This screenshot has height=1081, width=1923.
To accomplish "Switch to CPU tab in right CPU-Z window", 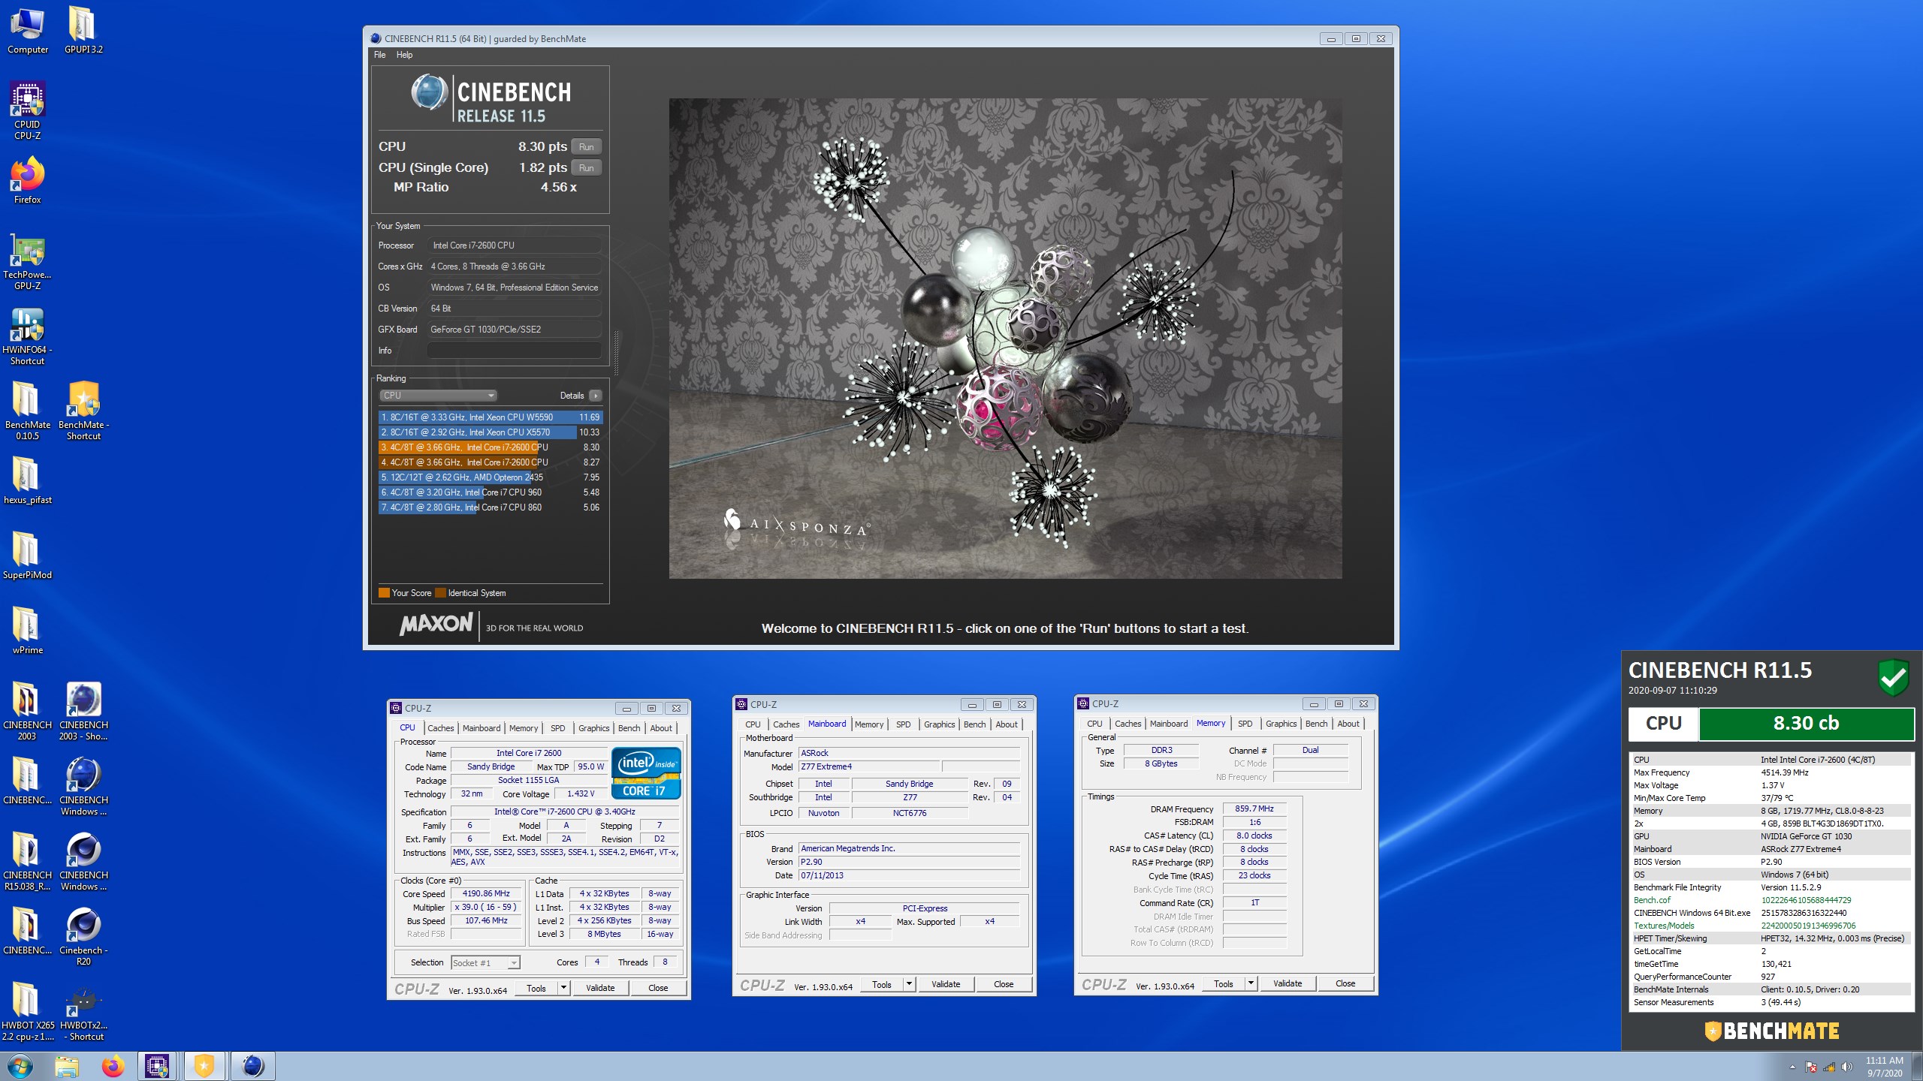I will (x=1094, y=724).
